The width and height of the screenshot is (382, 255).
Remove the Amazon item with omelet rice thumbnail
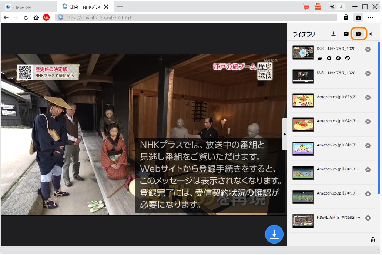368,122
